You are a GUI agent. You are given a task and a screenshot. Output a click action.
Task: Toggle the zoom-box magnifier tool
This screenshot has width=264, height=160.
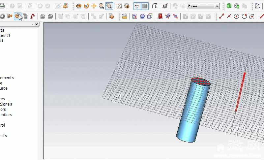[109, 6]
